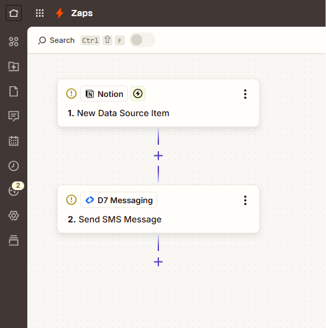The width and height of the screenshot is (326, 328).
Task: Toggle the Zap on/off switch
Action: [x=142, y=40]
